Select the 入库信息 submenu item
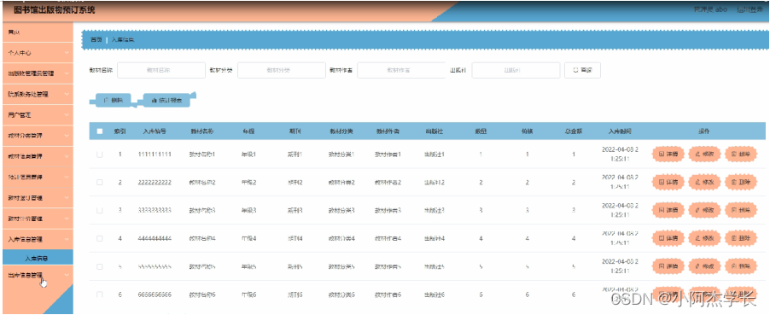 coord(38,258)
